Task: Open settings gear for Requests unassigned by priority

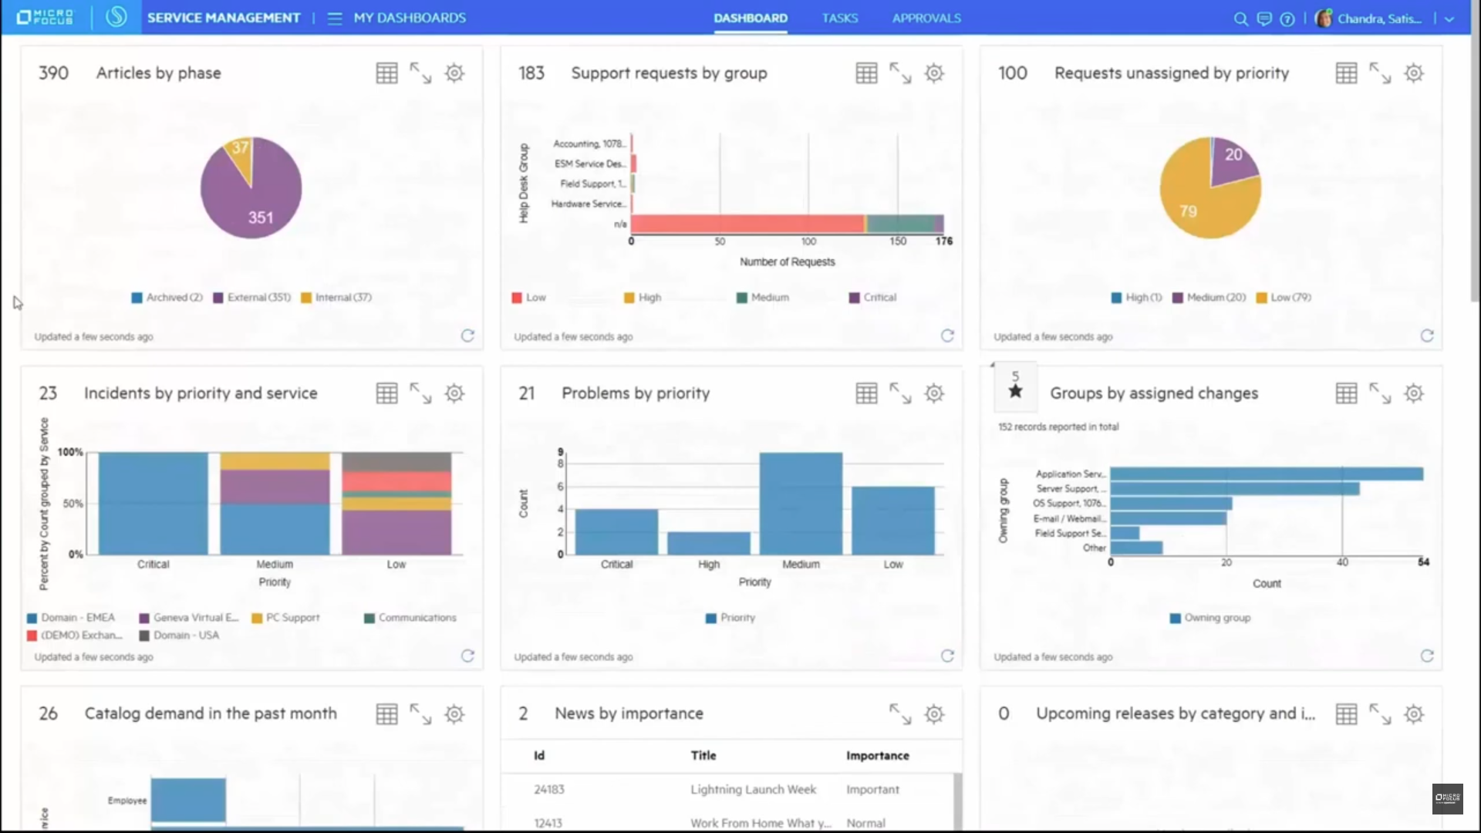Action: (x=1413, y=73)
